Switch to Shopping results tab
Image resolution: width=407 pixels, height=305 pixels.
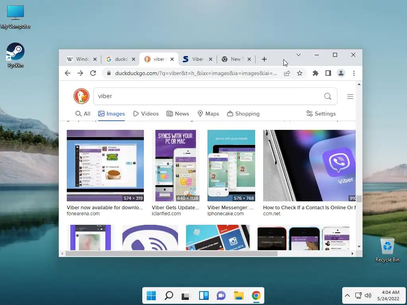click(243, 114)
